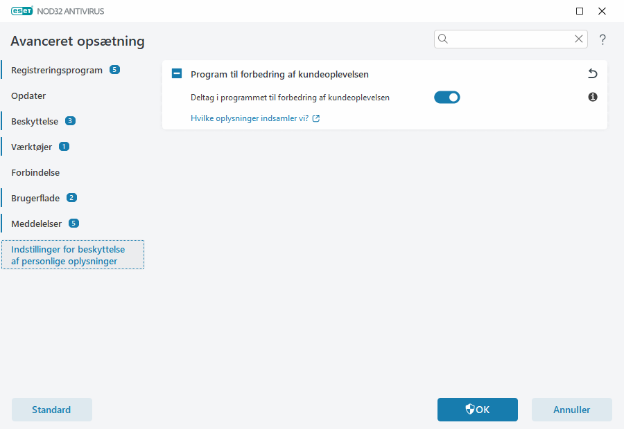
Task: Click the magnifier icon in the search box
Action: (x=443, y=39)
